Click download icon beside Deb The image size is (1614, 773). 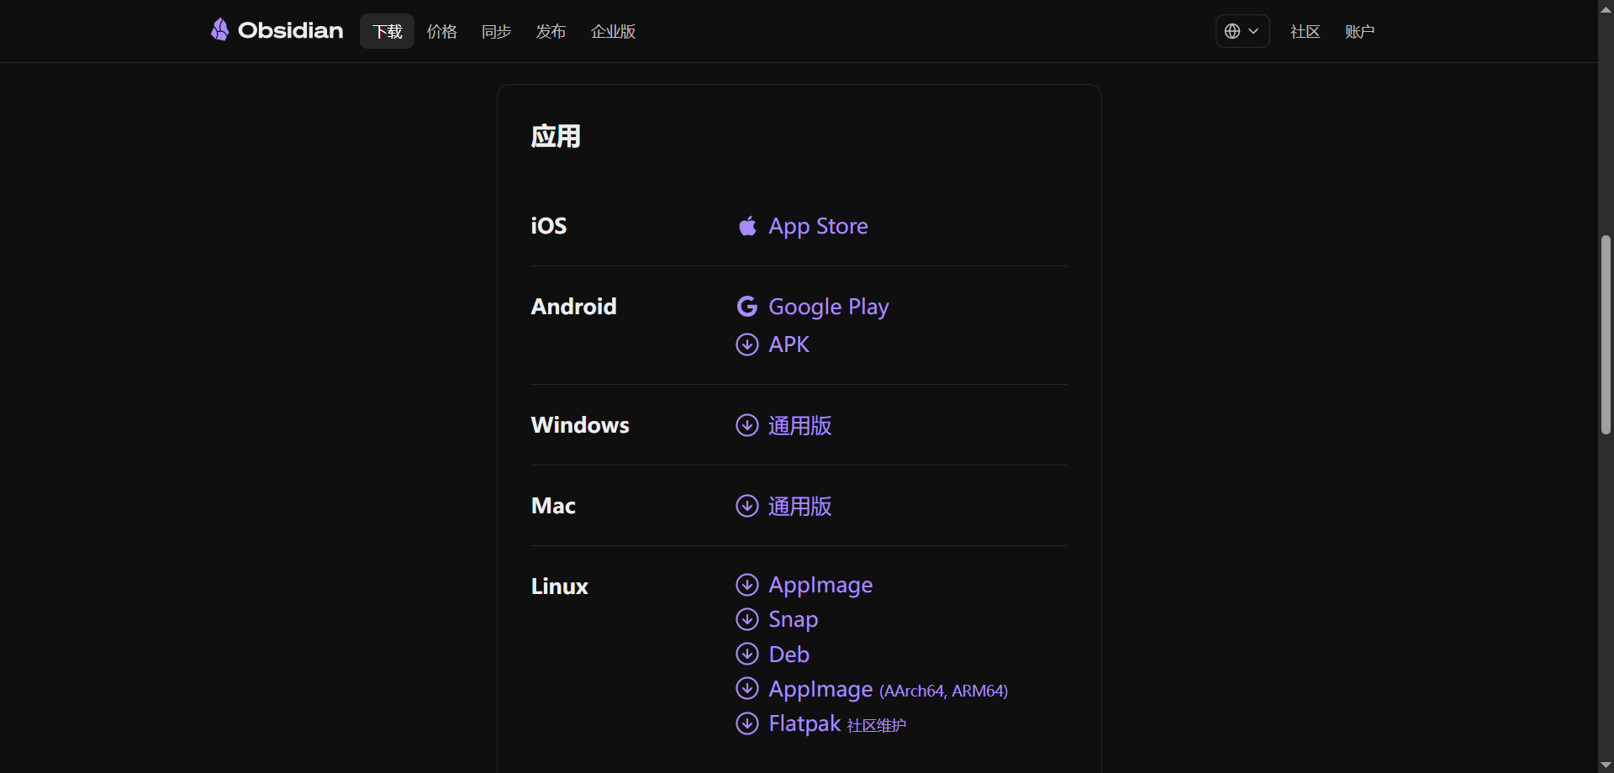click(746, 654)
